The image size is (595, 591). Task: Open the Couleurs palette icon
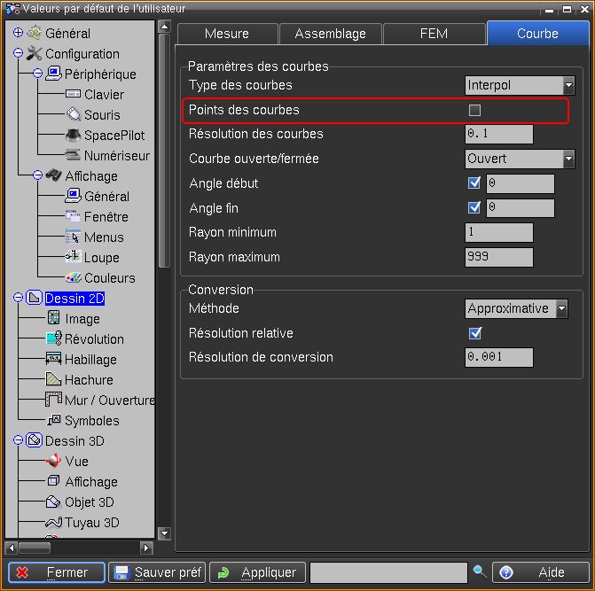73,278
